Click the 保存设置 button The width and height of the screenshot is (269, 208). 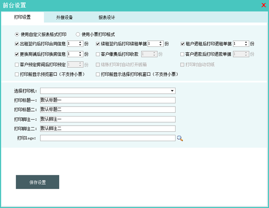[x=38, y=182]
